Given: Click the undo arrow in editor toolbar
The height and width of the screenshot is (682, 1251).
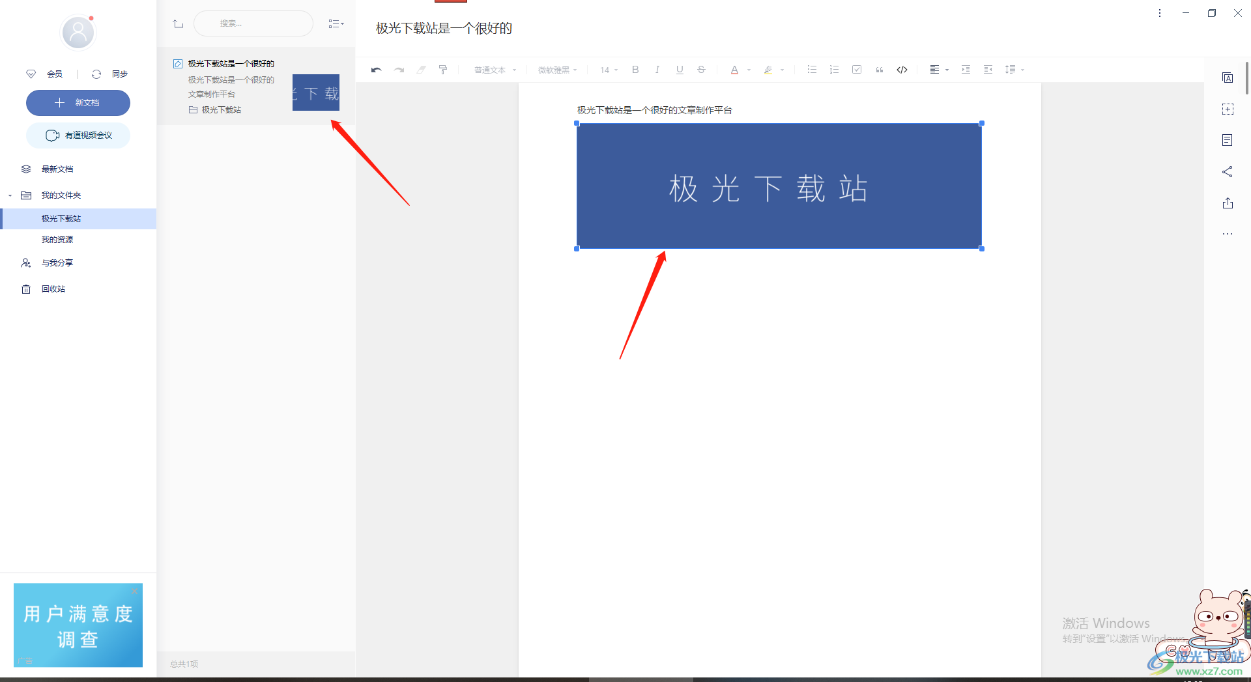Looking at the screenshot, I should pyautogui.click(x=376, y=70).
